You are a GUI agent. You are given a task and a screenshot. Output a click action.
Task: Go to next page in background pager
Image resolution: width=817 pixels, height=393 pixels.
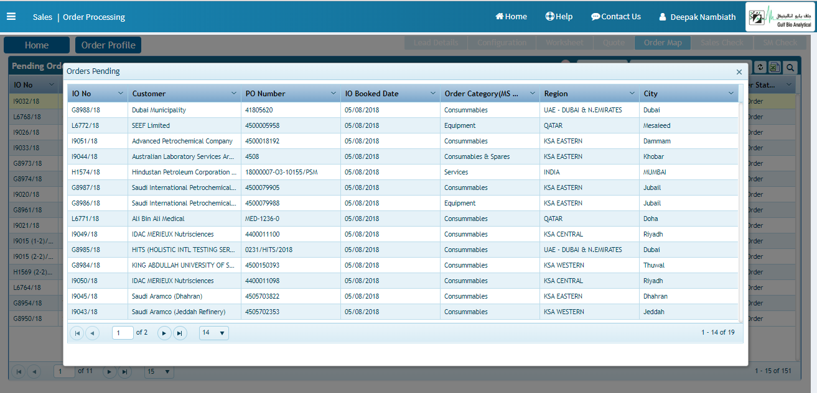(110, 371)
